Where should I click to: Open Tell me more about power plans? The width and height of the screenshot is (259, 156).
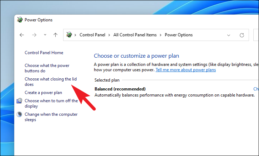[186, 70]
